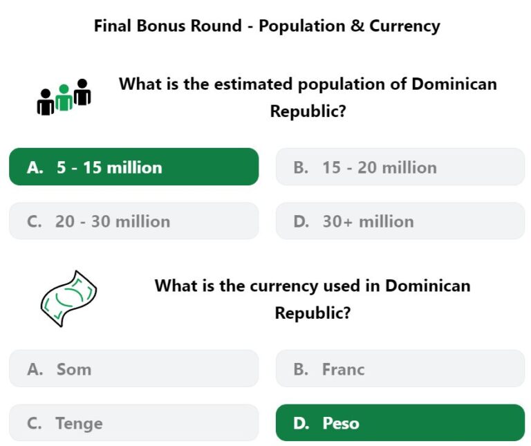Click the estimated population question text

pyautogui.click(x=308, y=97)
